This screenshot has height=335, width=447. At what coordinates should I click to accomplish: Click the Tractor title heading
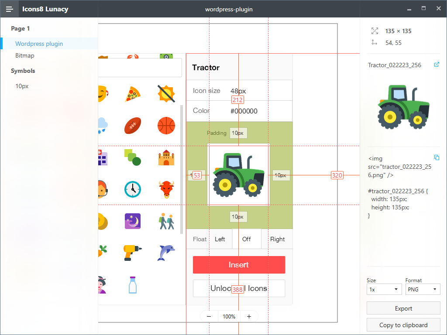(x=206, y=68)
